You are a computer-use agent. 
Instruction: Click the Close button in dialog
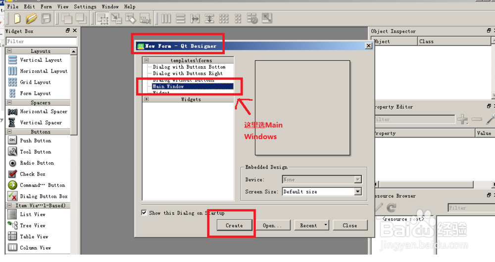click(x=350, y=225)
